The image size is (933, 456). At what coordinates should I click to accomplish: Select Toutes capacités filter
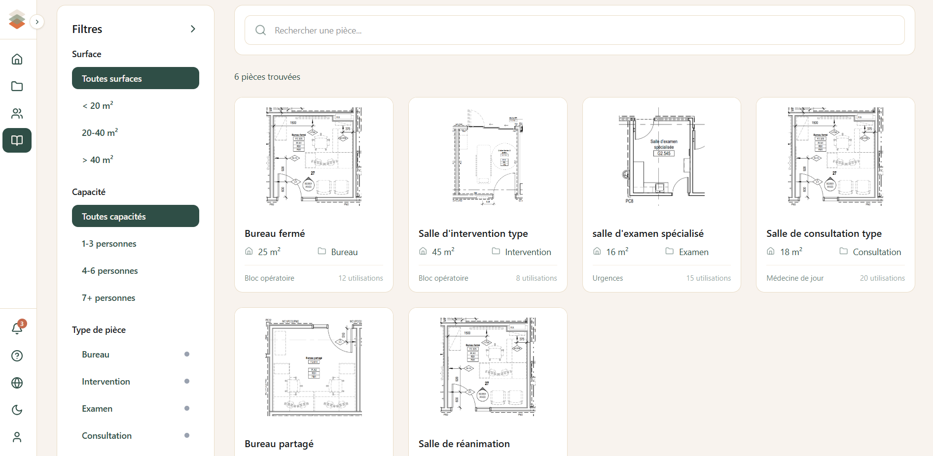point(136,216)
